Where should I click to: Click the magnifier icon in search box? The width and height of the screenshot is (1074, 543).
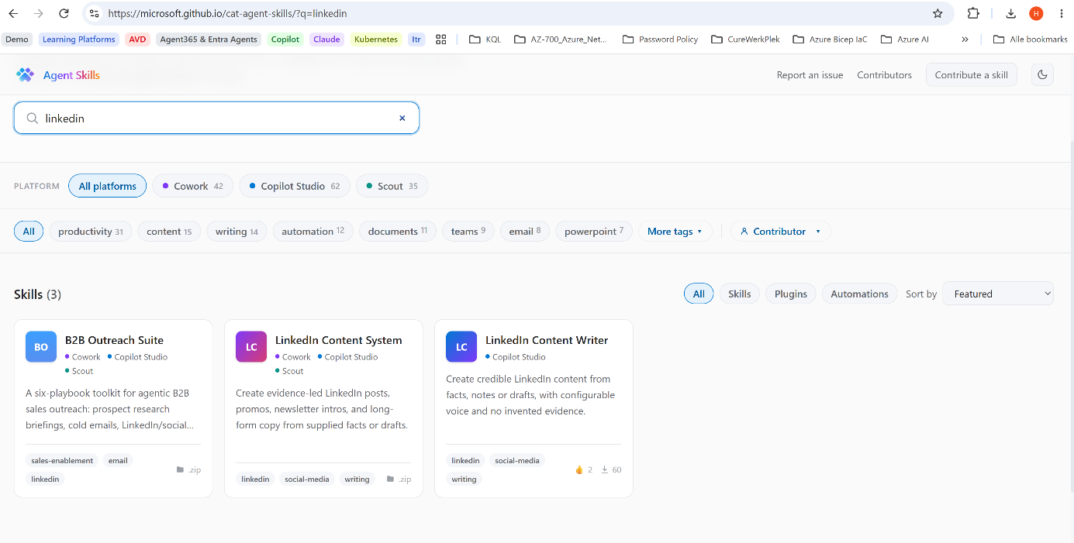33,119
